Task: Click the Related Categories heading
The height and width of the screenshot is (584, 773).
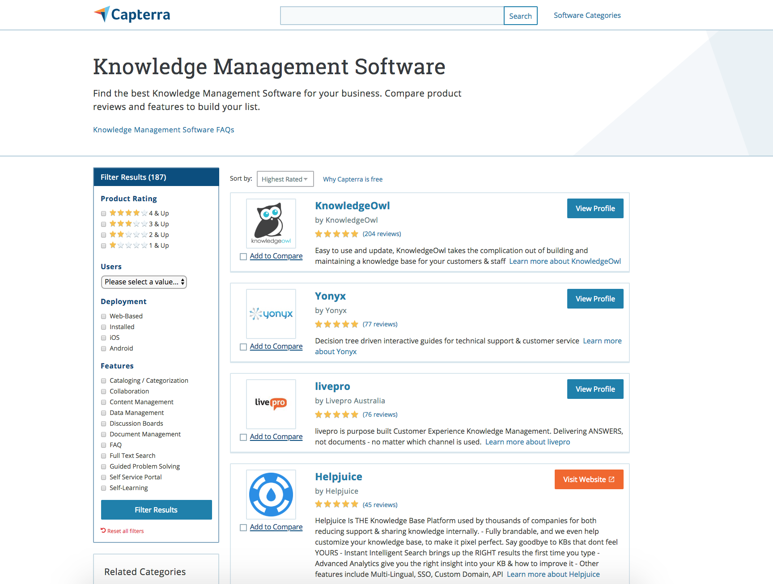Action: tap(145, 572)
